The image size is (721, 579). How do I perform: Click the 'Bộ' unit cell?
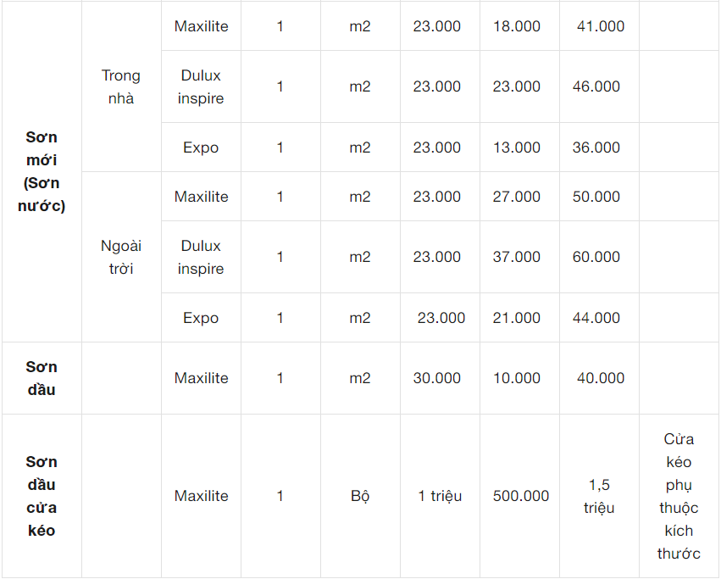tap(360, 496)
